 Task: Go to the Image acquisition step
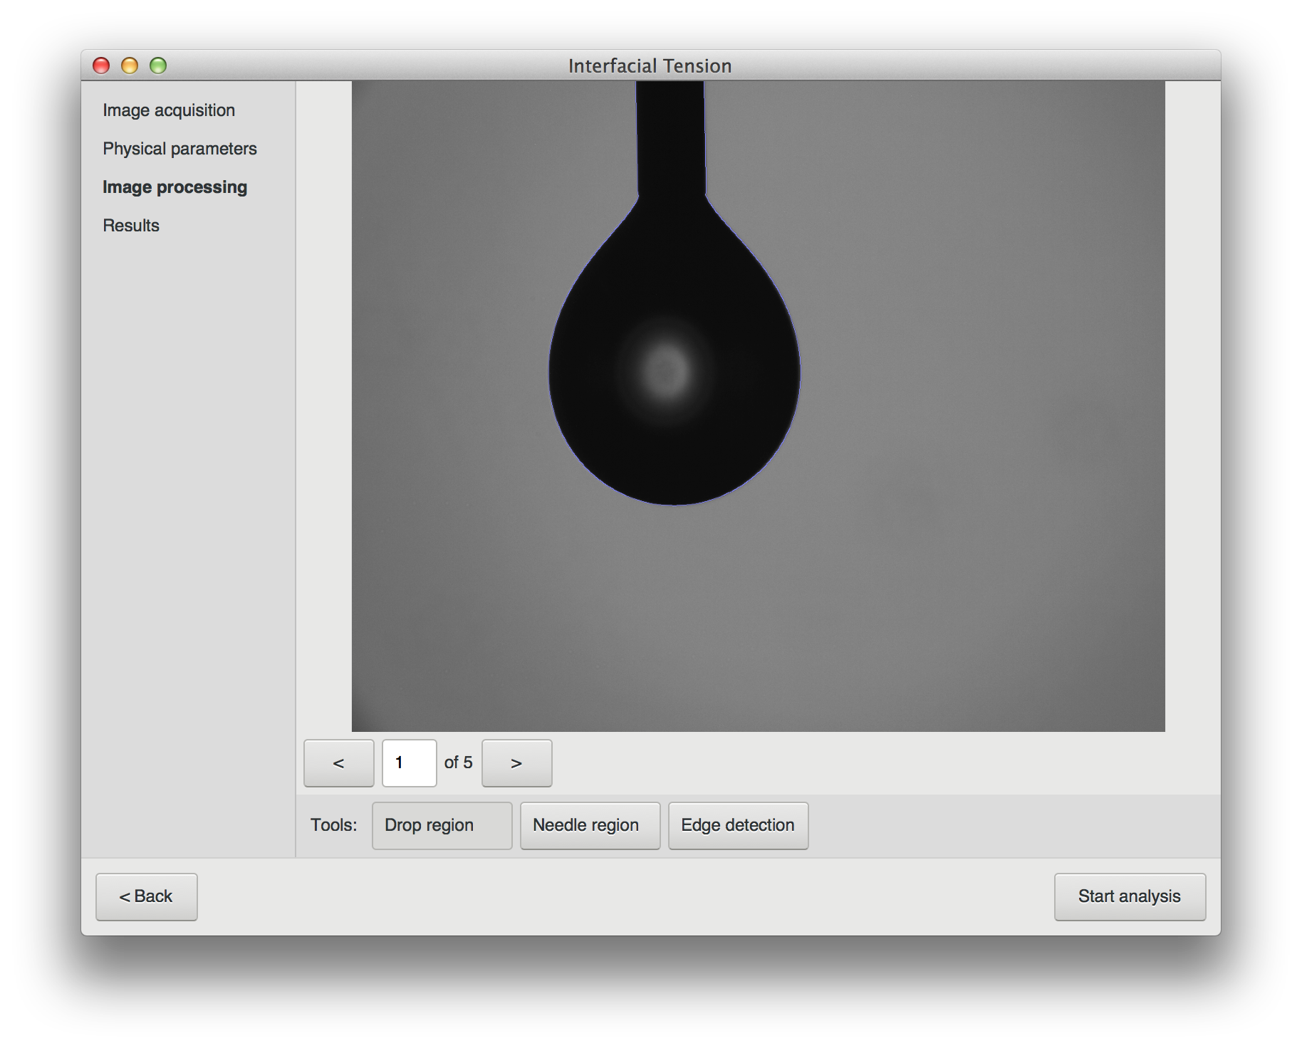coord(169,110)
